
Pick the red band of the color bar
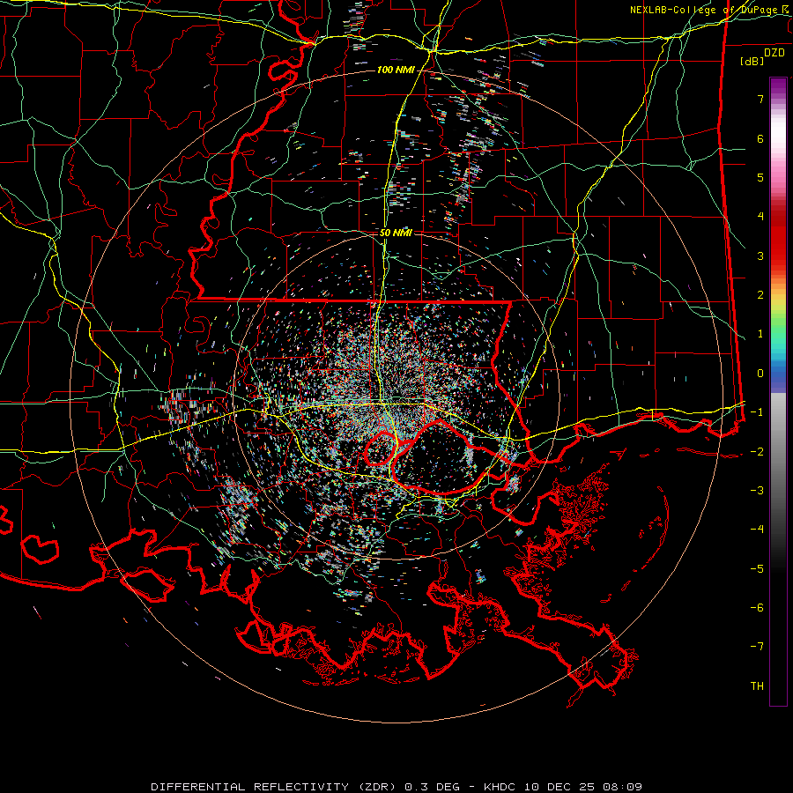[778, 238]
